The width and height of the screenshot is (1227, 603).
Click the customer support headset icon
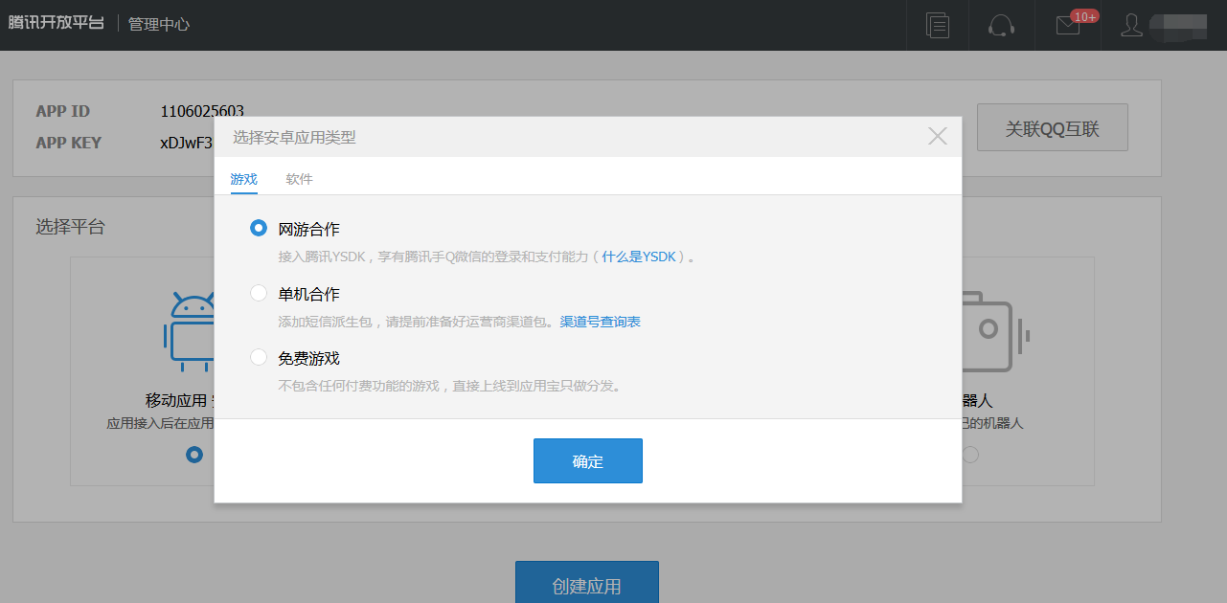click(1002, 25)
